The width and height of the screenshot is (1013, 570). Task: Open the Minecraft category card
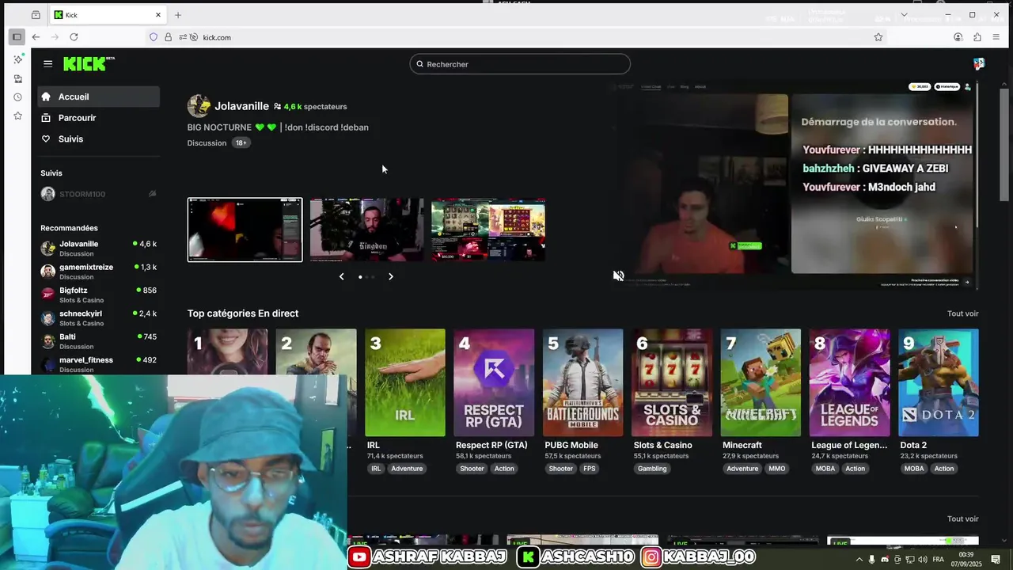(761, 383)
